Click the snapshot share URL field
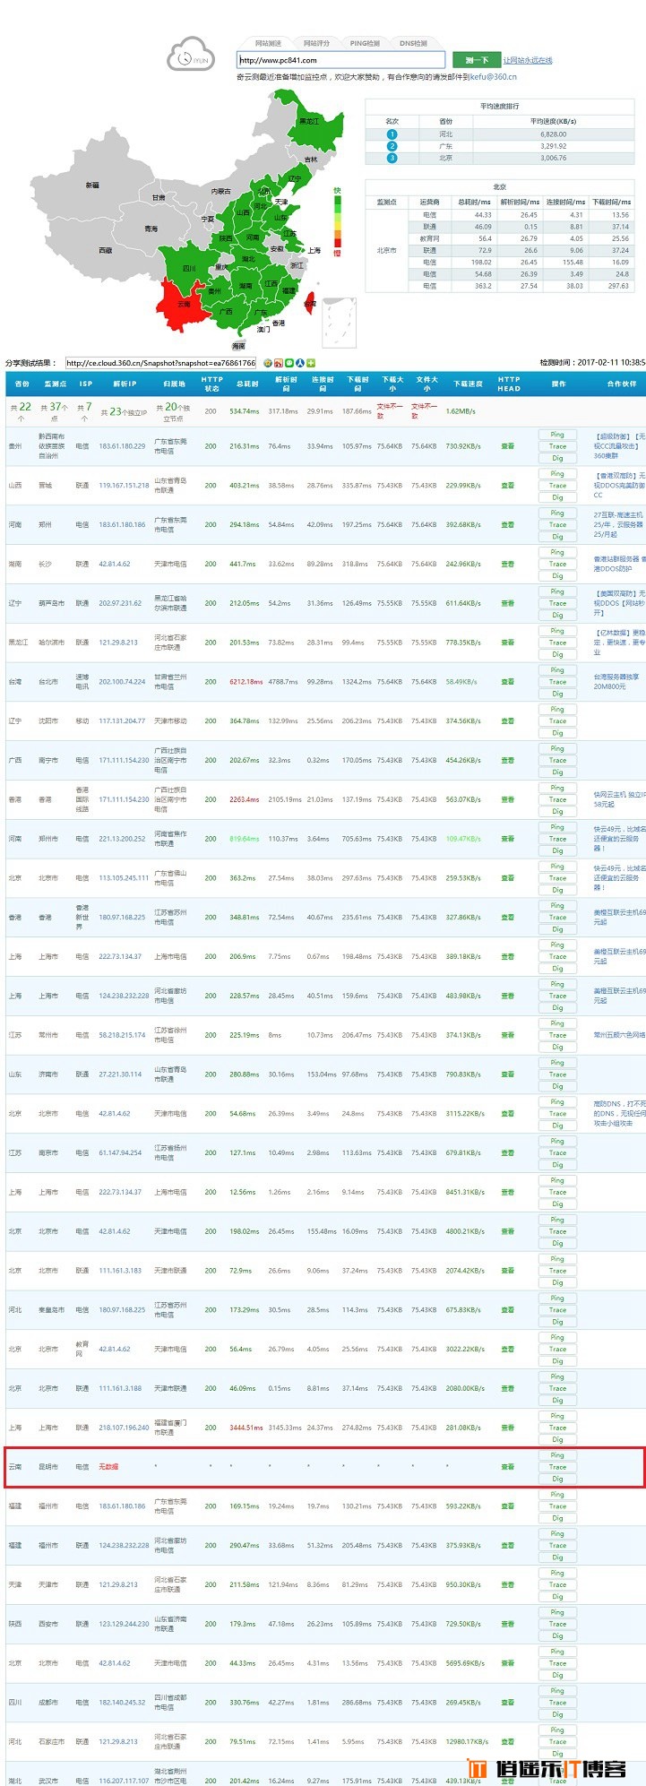The height and width of the screenshot is (1786, 646). tap(161, 363)
